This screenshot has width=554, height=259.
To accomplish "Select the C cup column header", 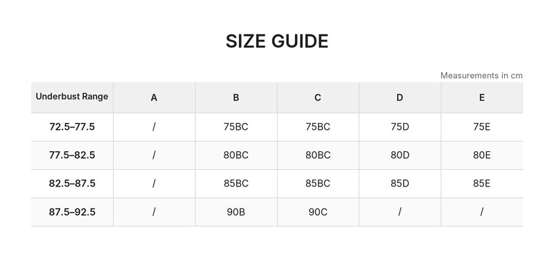I will click(318, 98).
